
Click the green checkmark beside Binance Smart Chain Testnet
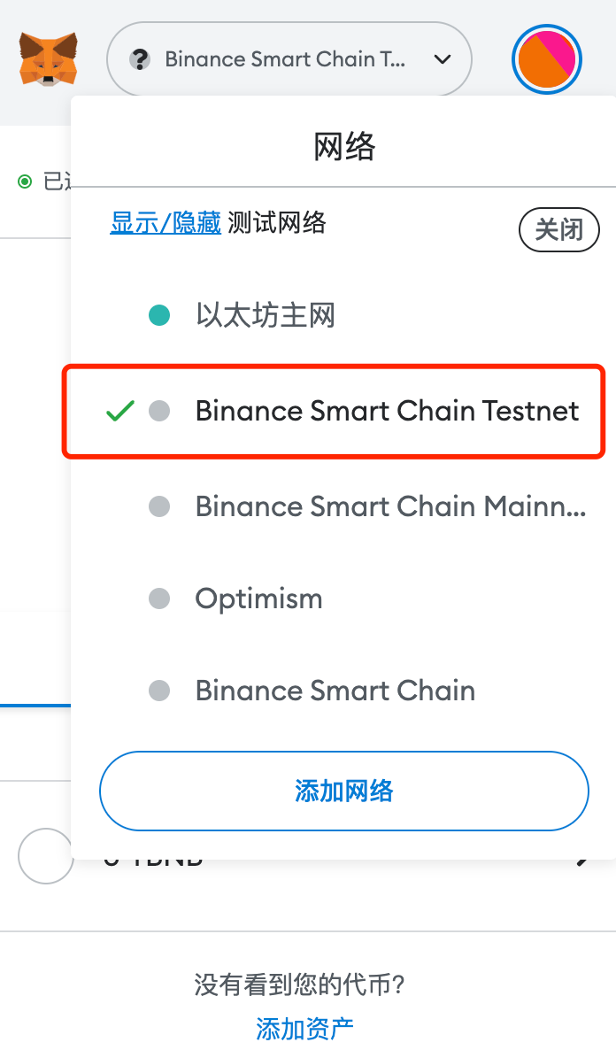click(118, 411)
